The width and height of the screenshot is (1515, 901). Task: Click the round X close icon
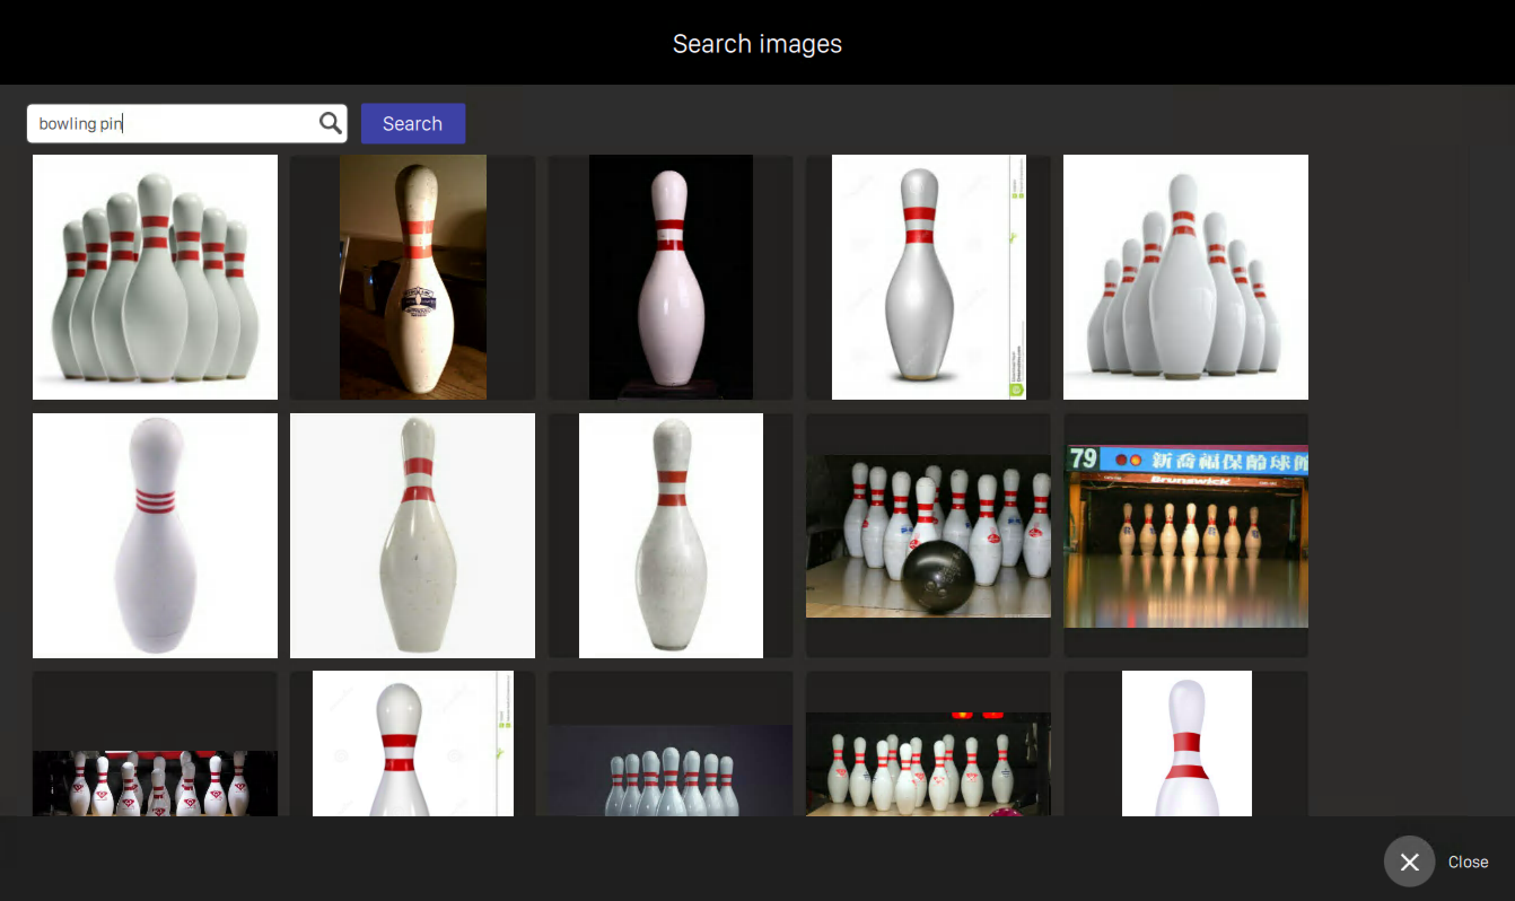pyautogui.click(x=1409, y=861)
